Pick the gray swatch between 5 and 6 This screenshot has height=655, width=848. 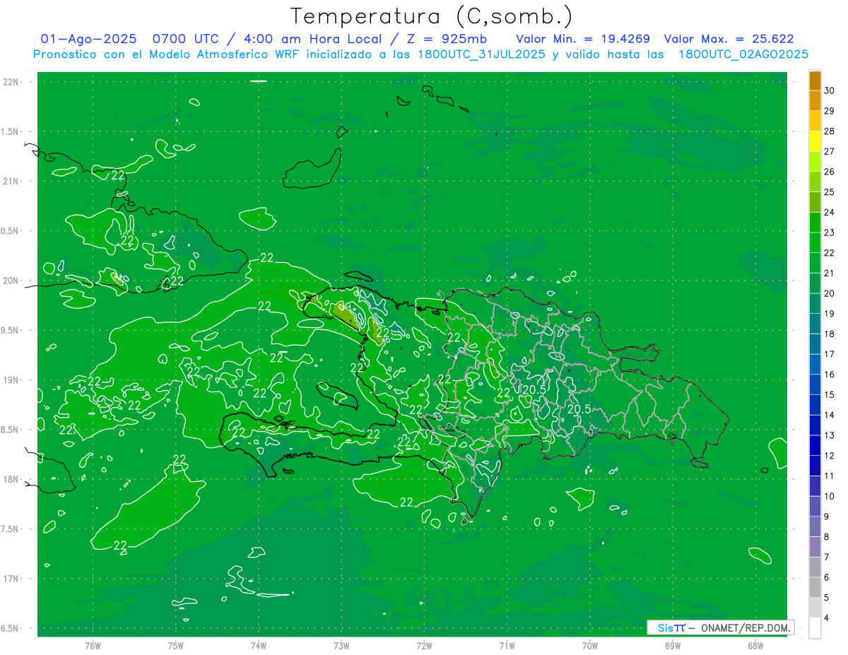pos(815,587)
